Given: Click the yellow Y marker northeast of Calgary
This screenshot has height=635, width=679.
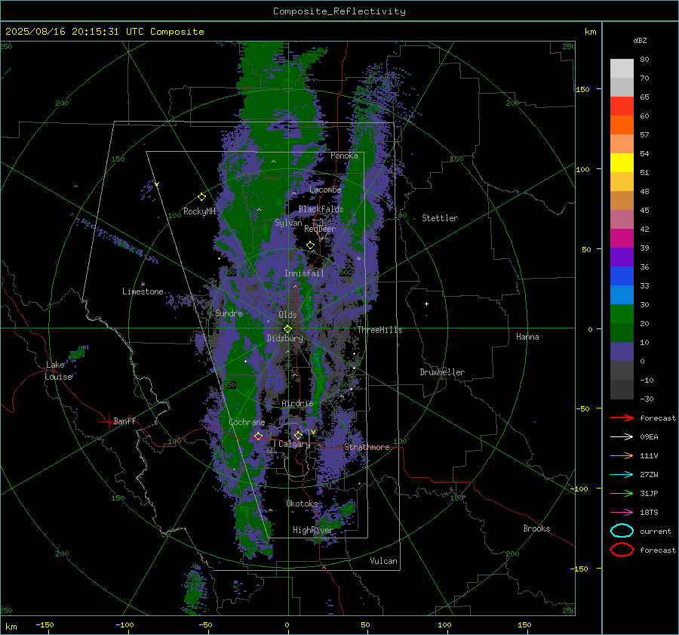Looking at the screenshot, I should coord(313,432).
